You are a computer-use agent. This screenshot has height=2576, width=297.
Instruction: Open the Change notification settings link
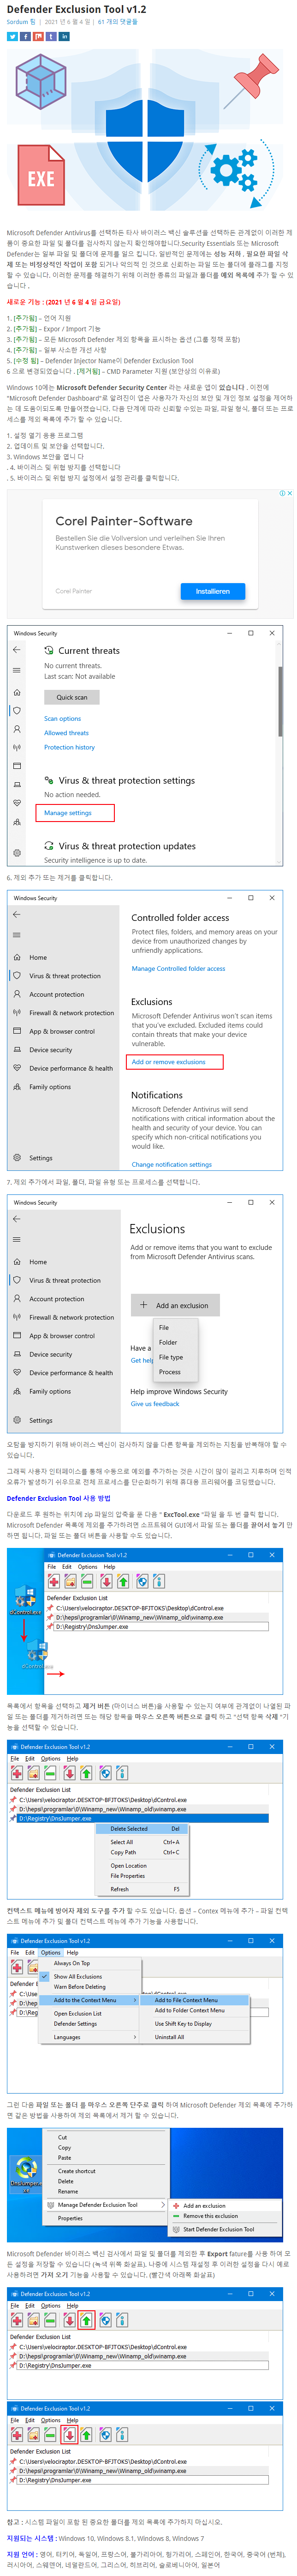click(x=172, y=1164)
